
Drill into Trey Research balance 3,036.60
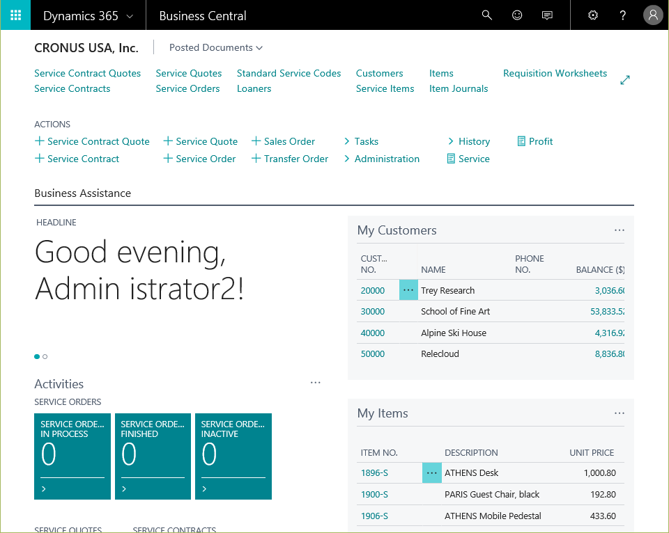610,291
